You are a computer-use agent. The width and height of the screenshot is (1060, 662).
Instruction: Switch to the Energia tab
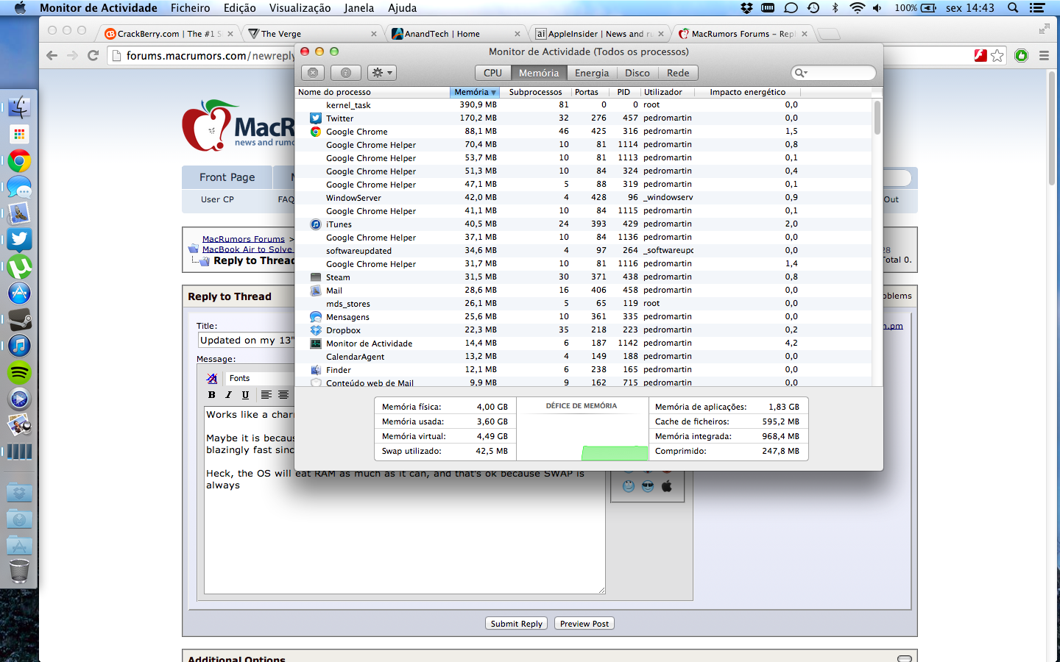[592, 73]
